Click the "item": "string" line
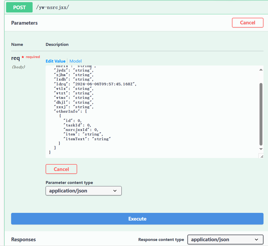 pos(83,134)
